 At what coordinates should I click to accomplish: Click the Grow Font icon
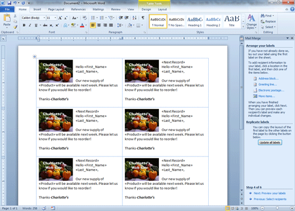point(60,18)
